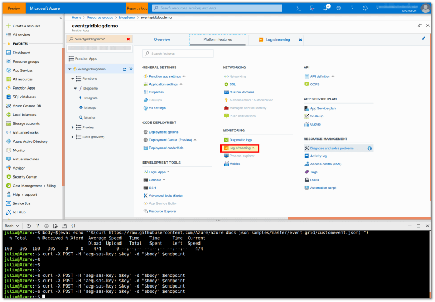Screen dimensions: 435x302
Task: Close the Log streaming tab
Action: (x=301, y=39)
